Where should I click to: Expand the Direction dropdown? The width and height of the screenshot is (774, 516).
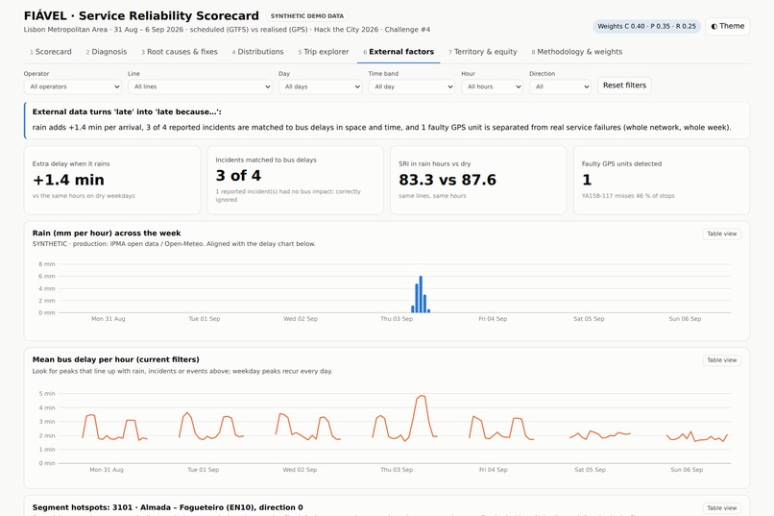point(560,86)
